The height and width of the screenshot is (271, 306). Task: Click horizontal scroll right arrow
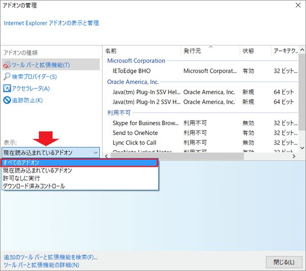point(294,156)
